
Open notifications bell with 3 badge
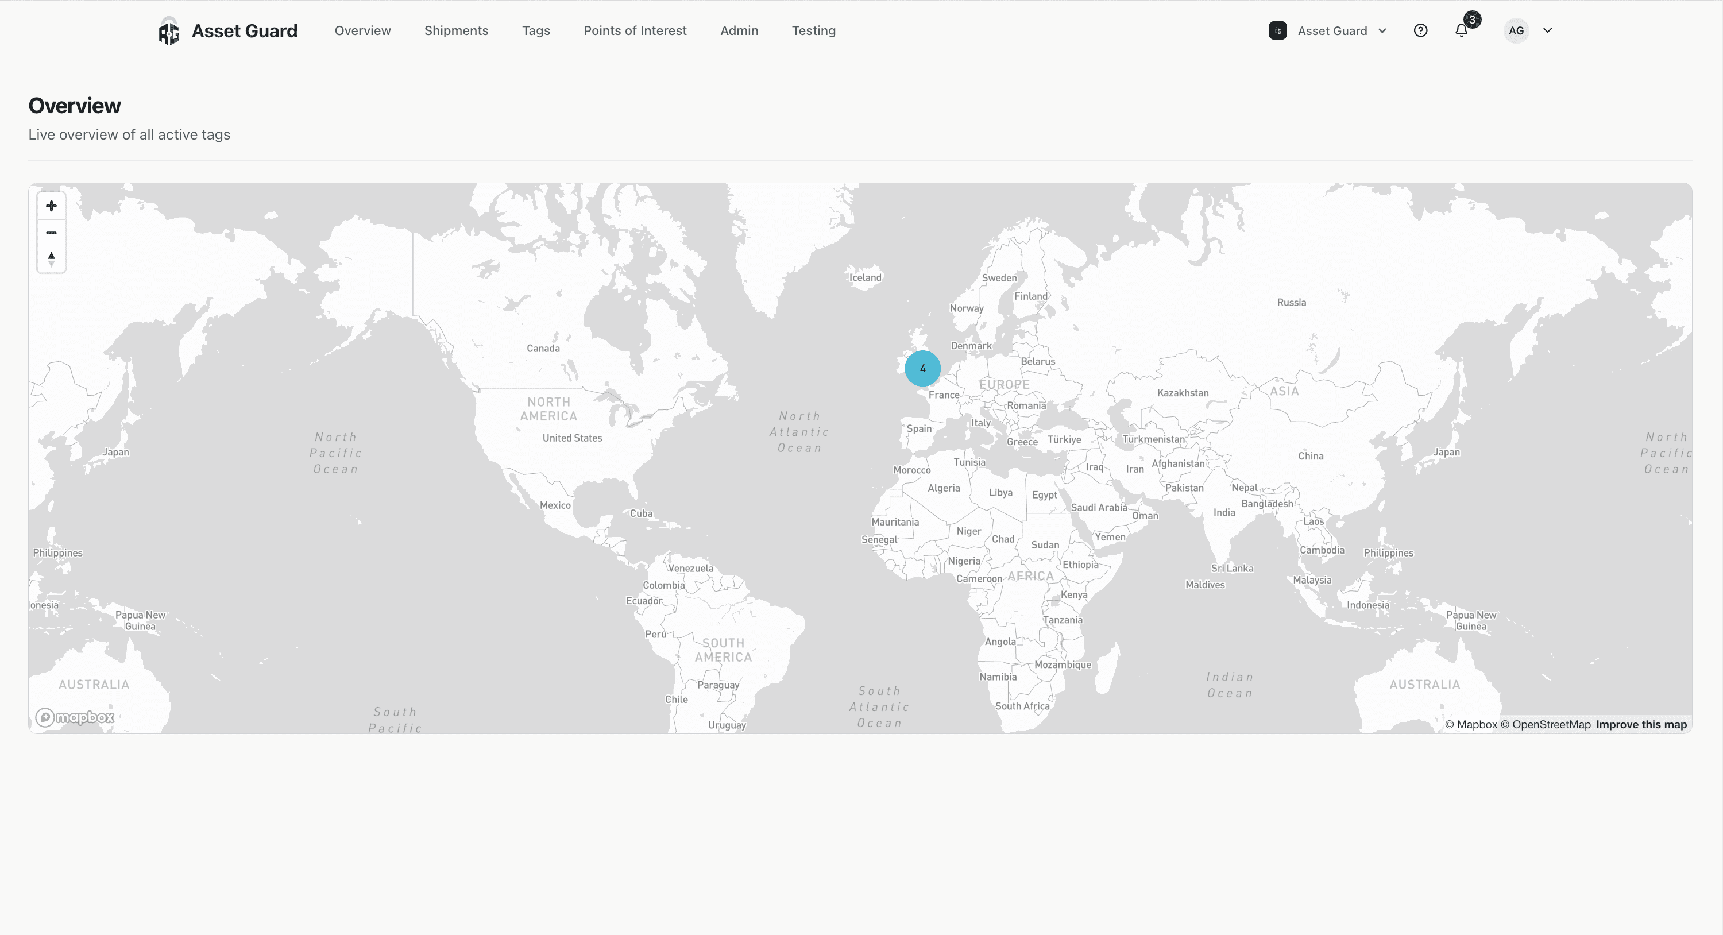click(1462, 31)
